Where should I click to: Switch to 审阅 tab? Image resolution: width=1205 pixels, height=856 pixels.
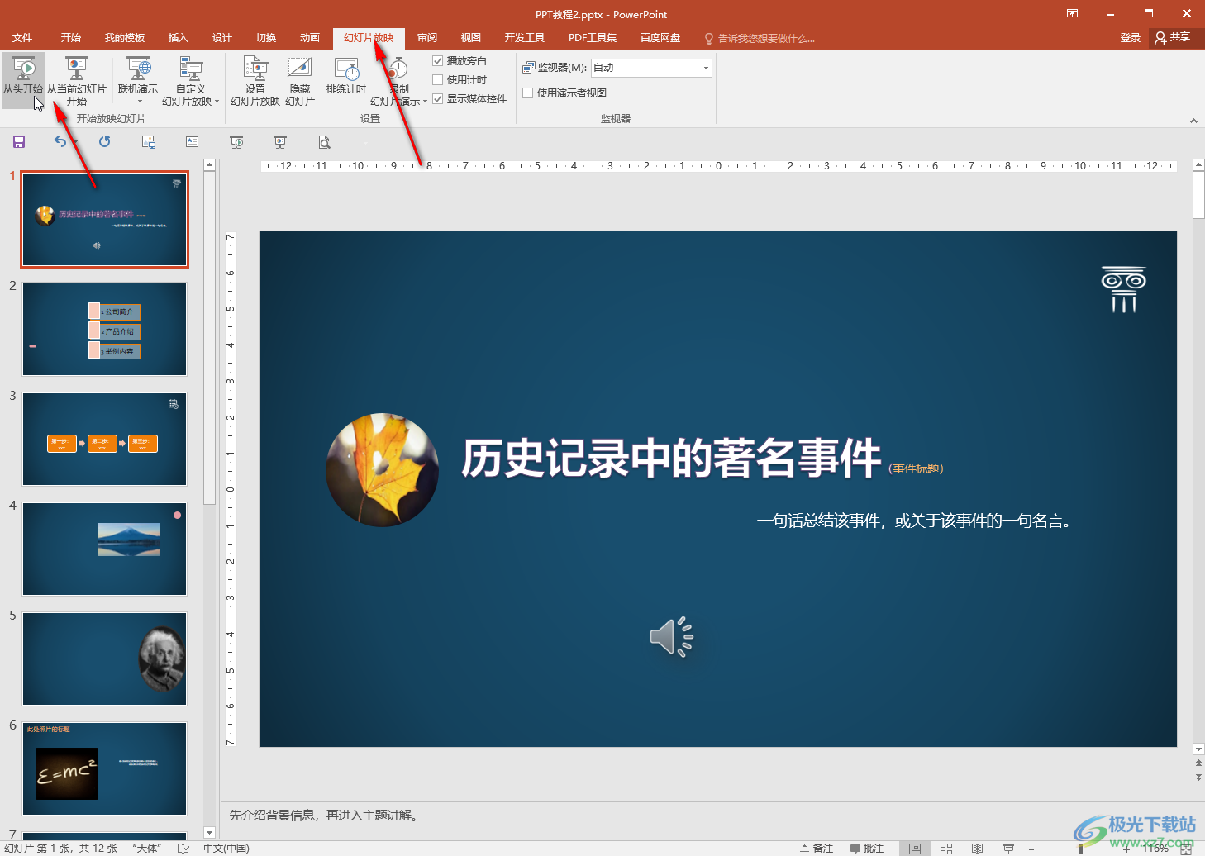[x=426, y=38]
